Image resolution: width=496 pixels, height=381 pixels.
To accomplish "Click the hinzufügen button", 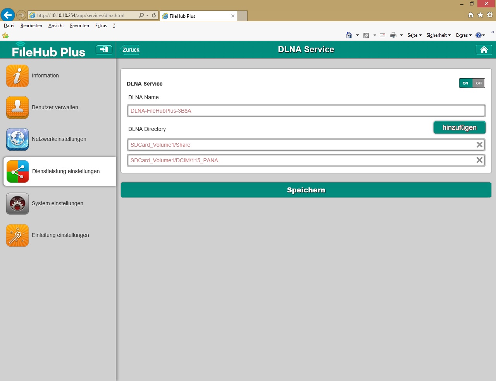I will coord(459,127).
